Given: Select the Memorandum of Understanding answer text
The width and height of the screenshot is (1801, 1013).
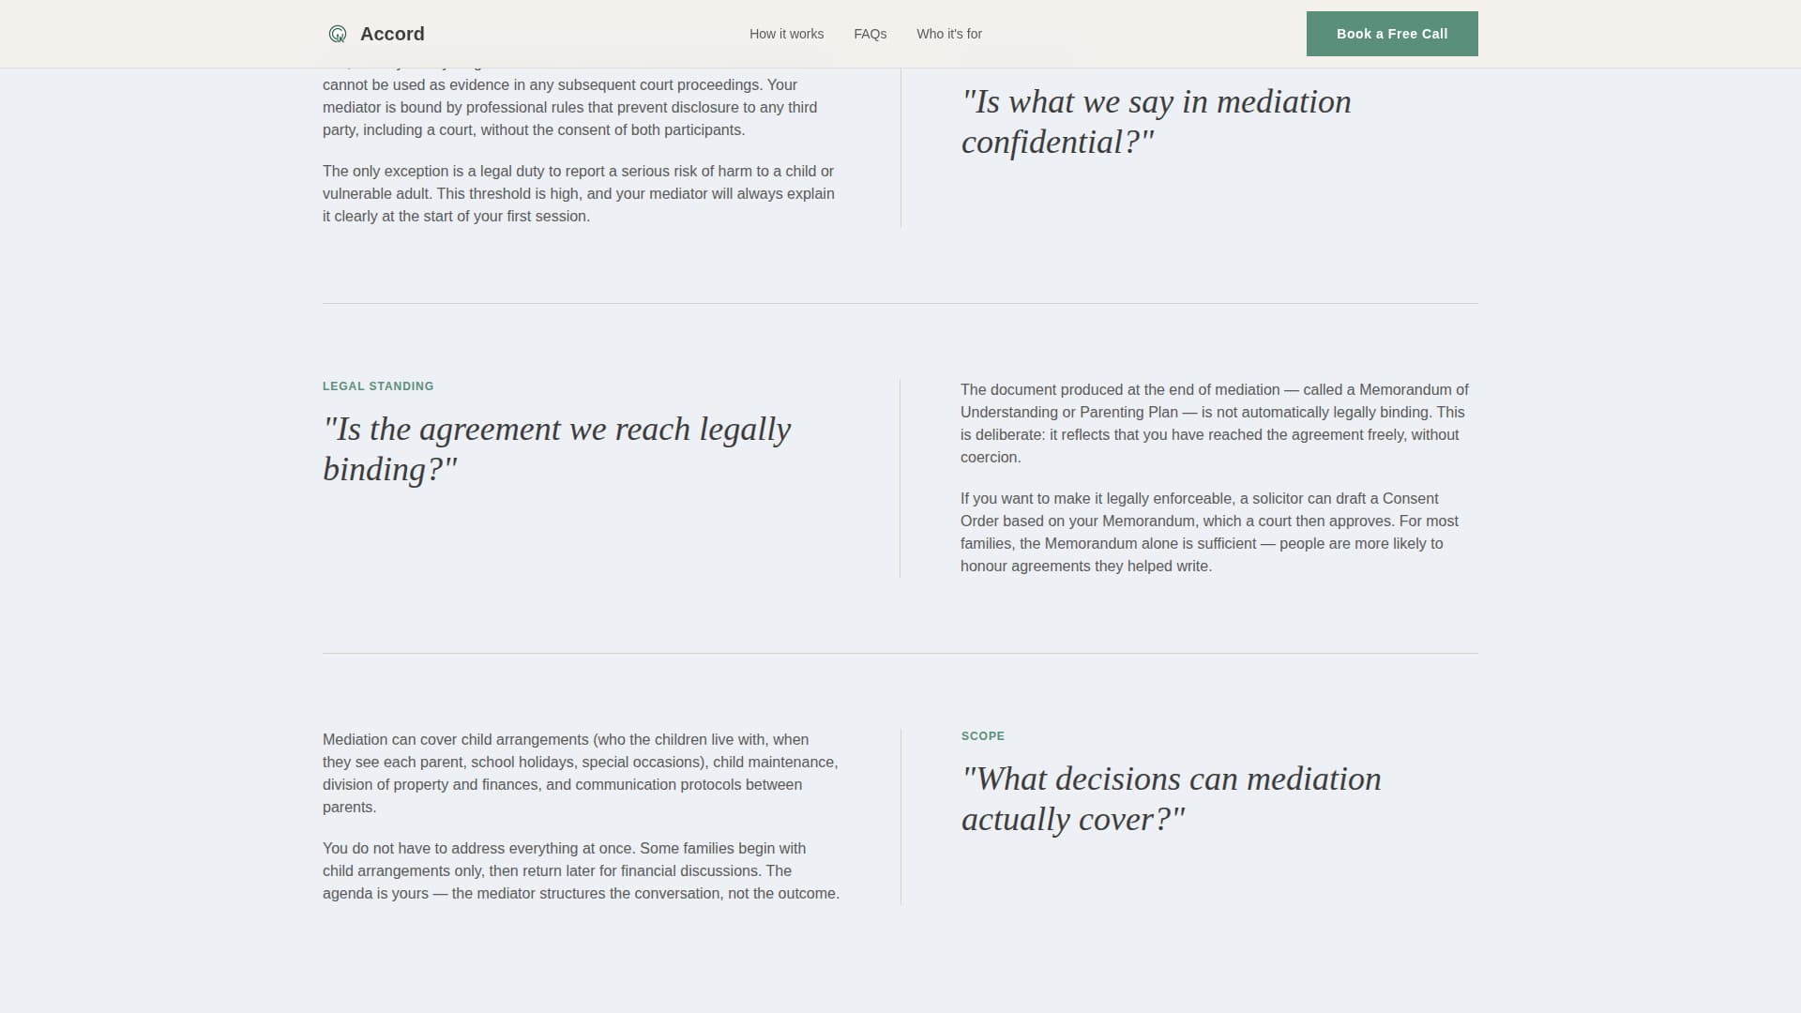Looking at the screenshot, I should 1214,423.
